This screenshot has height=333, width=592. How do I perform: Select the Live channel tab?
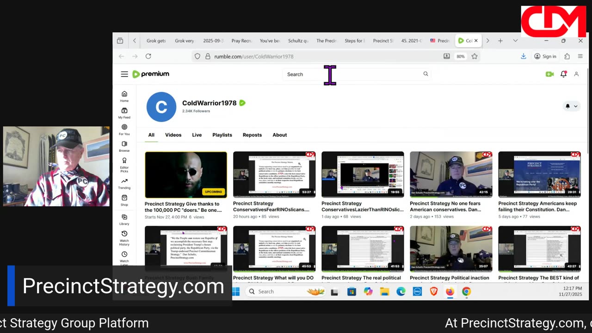point(197,135)
